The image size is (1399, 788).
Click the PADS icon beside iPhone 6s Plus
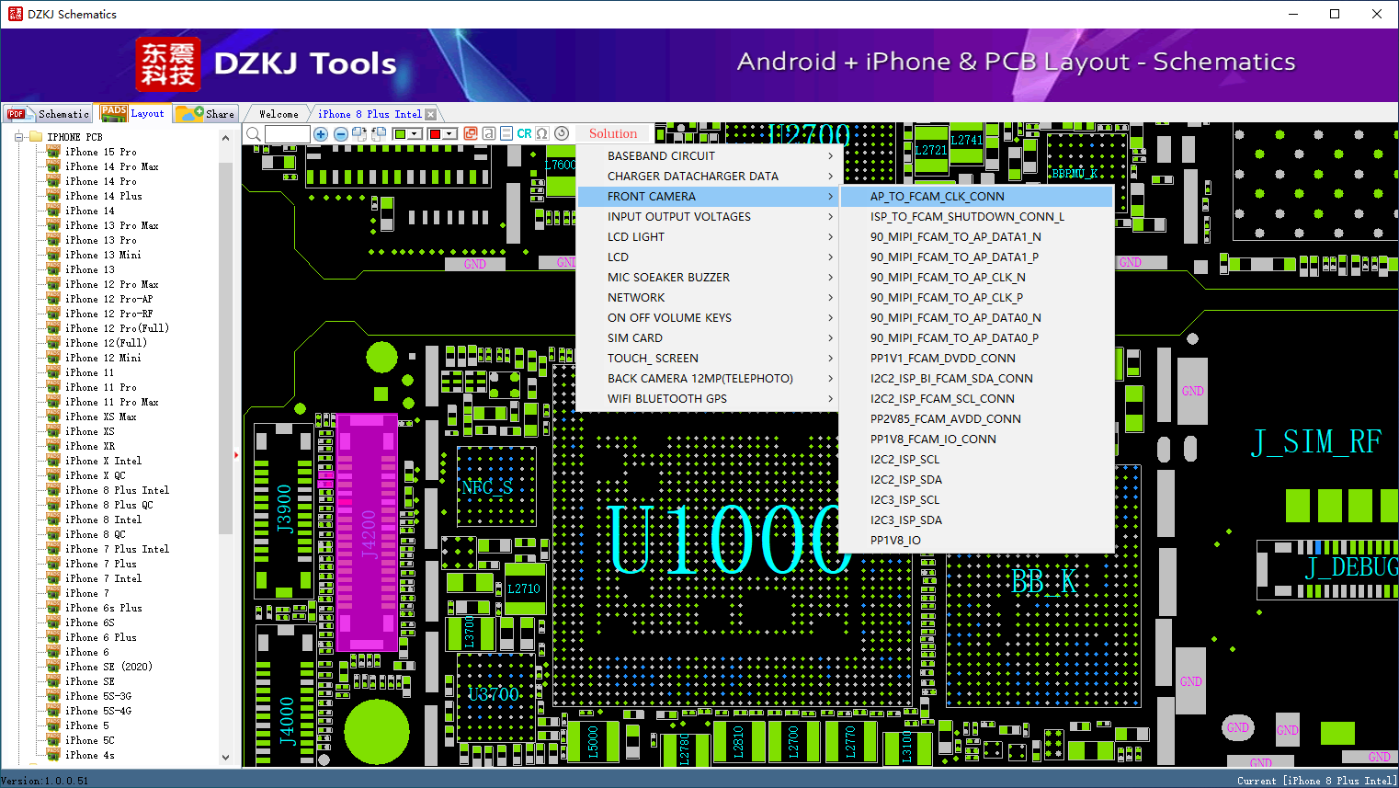click(x=53, y=608)
